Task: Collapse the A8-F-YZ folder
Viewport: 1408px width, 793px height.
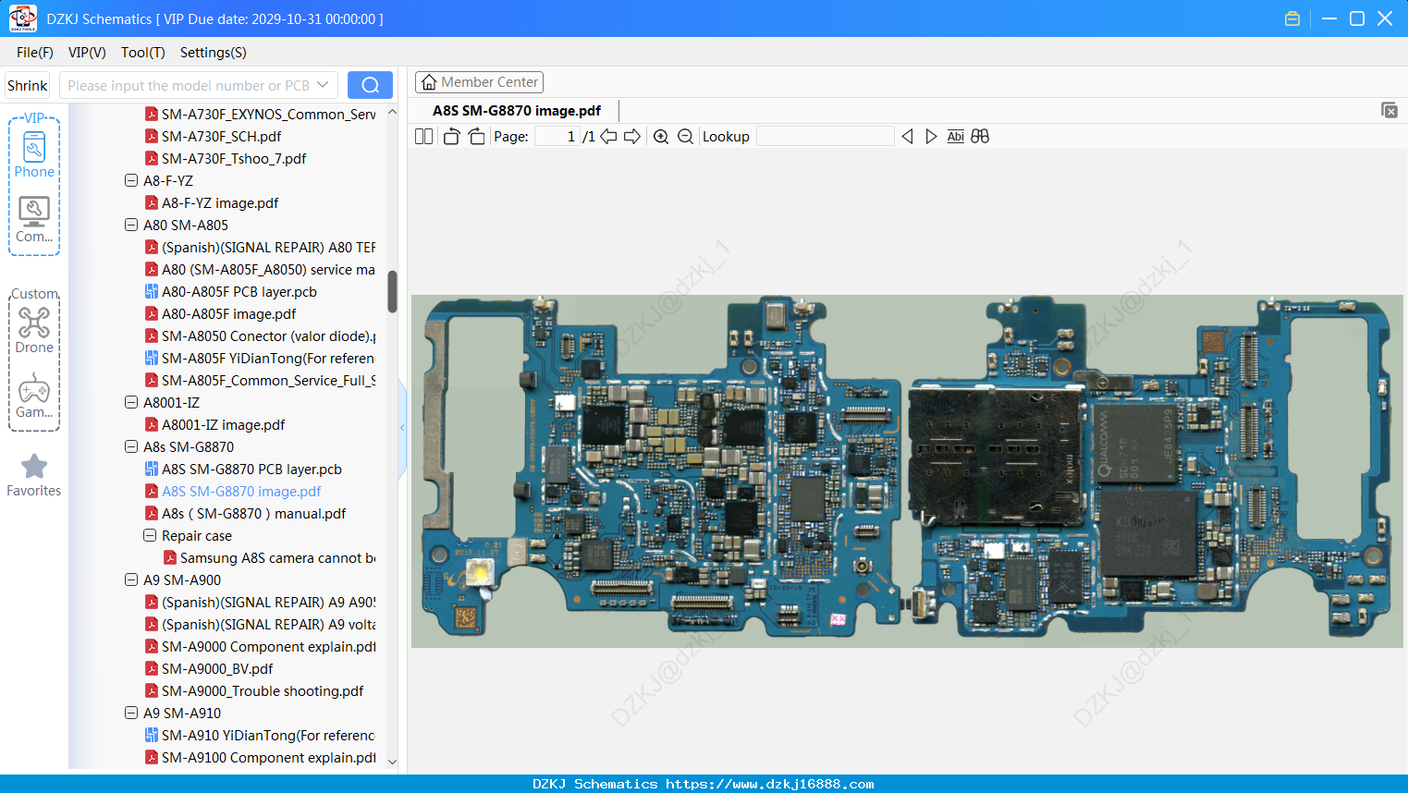Action: [x=131, y=181]
